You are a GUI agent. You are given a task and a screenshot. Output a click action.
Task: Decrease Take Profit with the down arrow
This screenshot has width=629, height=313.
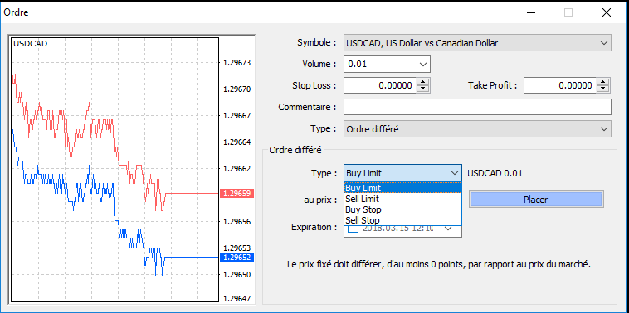point(603,89)
